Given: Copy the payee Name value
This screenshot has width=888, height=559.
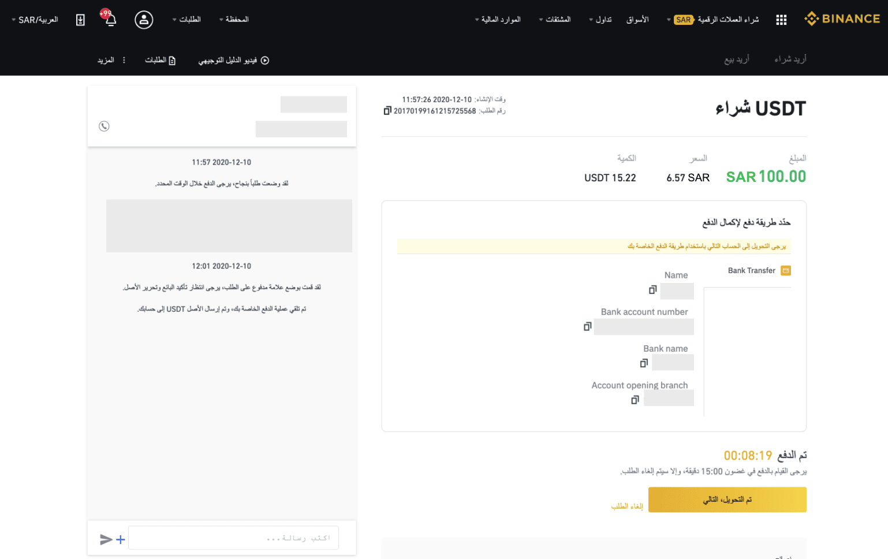Looking at the screenshot, I should pyautogui.click(x=652, y=289).
